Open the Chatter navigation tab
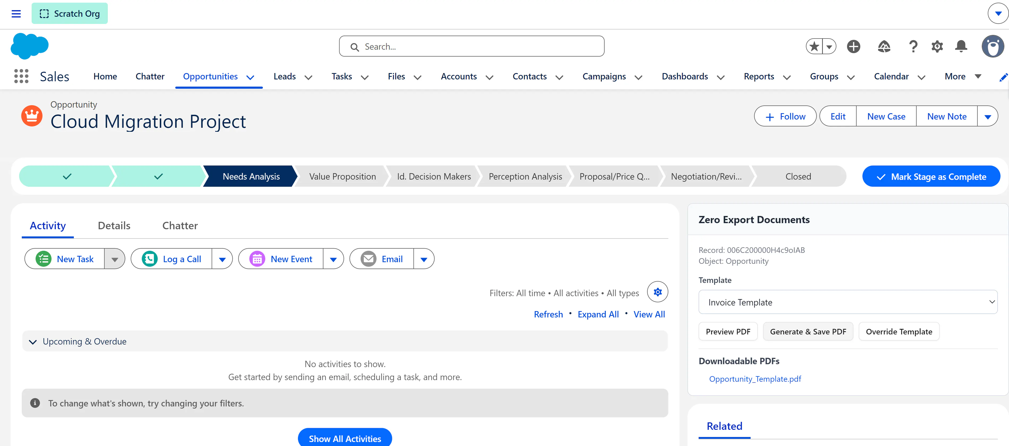 point(150,77)
